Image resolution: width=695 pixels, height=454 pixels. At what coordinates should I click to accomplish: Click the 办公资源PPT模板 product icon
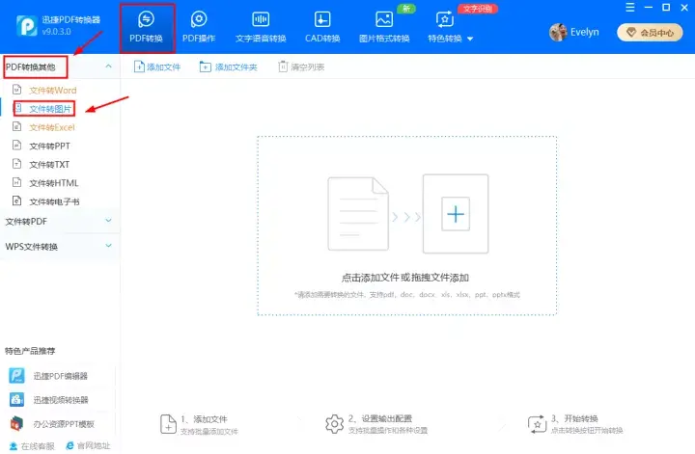coord(16,423)
